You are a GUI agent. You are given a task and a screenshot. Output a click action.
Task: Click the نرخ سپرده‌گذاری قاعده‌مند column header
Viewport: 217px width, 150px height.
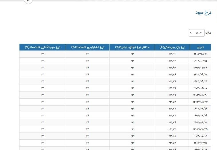pyautogui.click(x=42, y=47)
